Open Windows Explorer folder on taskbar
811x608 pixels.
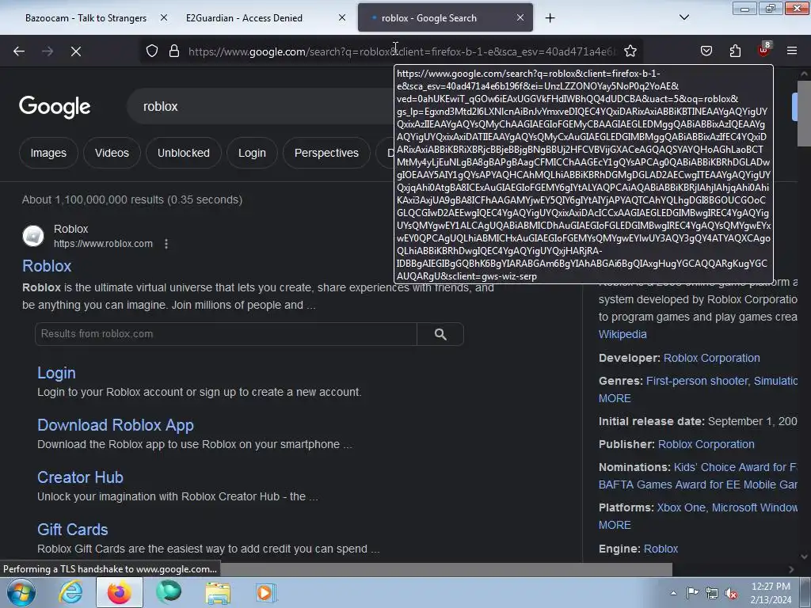pyautogui.click(x=218, y=592)
